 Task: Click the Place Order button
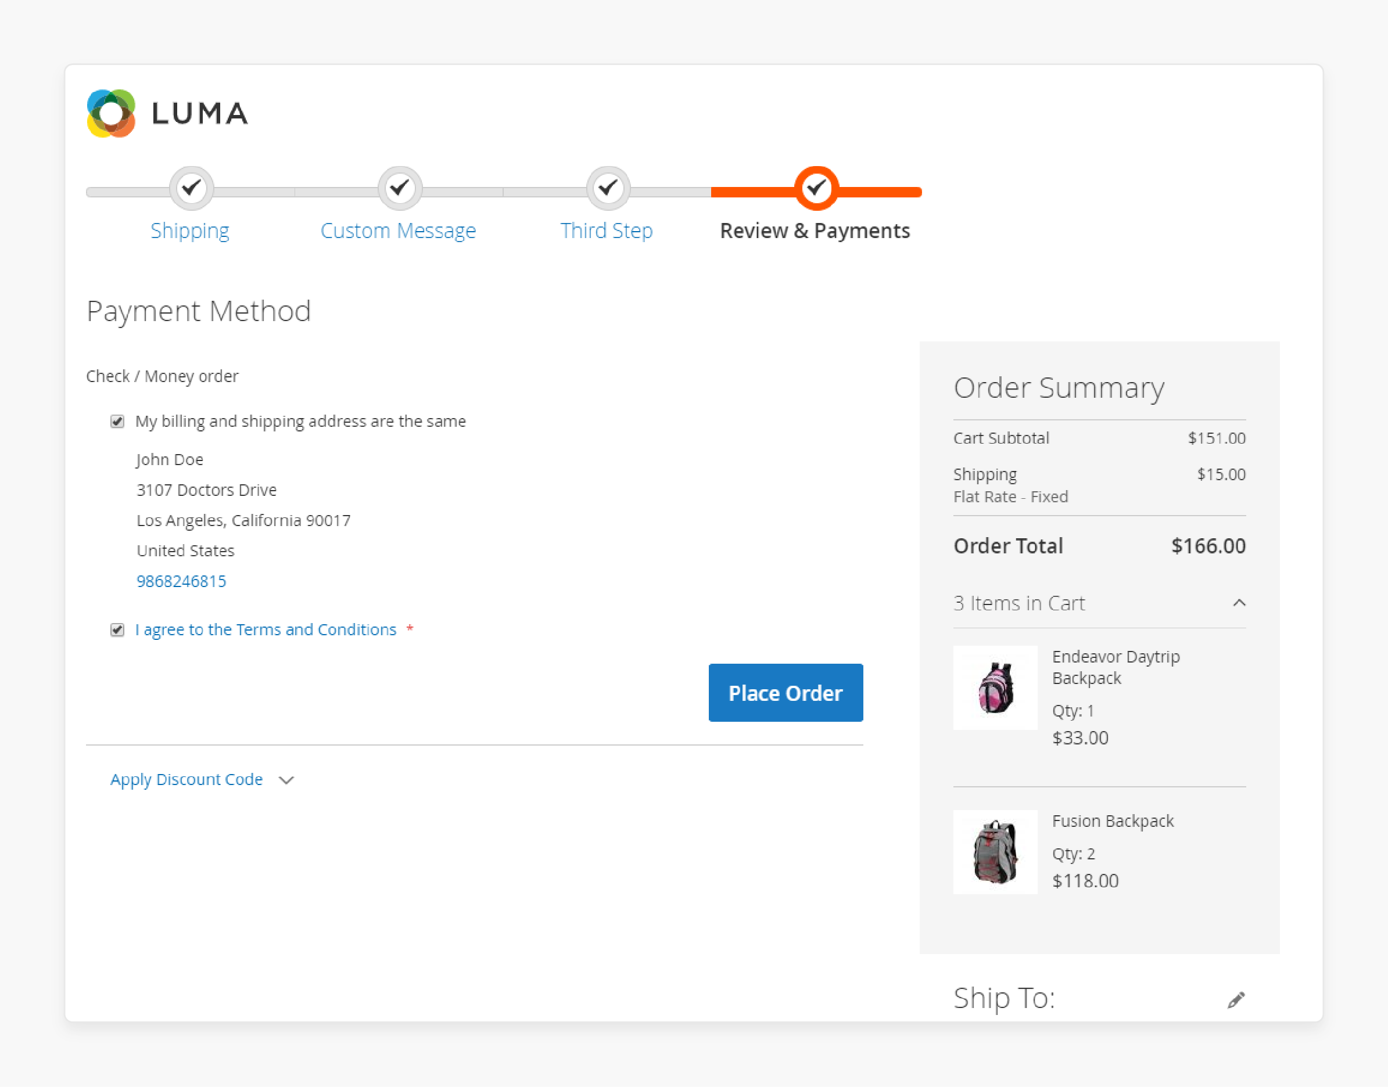point(786,693)
